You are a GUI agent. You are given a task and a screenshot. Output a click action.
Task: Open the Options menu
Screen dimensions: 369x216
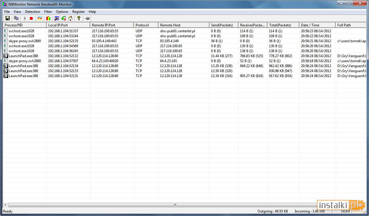pos(62,12)
